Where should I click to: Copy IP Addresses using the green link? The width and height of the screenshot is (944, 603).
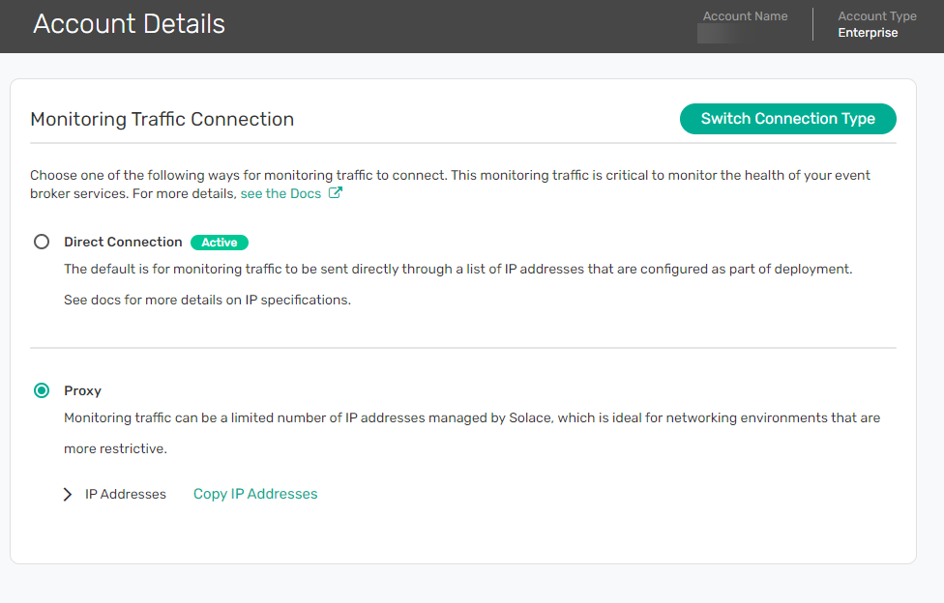(x=254, y=494)
